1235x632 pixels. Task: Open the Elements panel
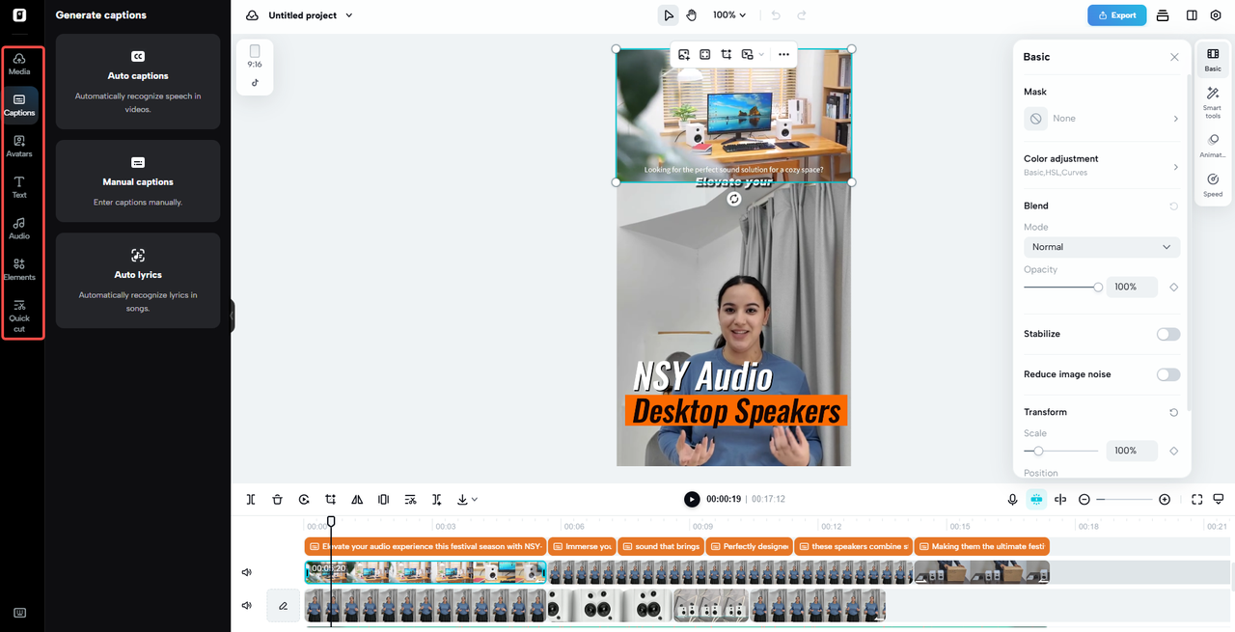tap(19, 269)
